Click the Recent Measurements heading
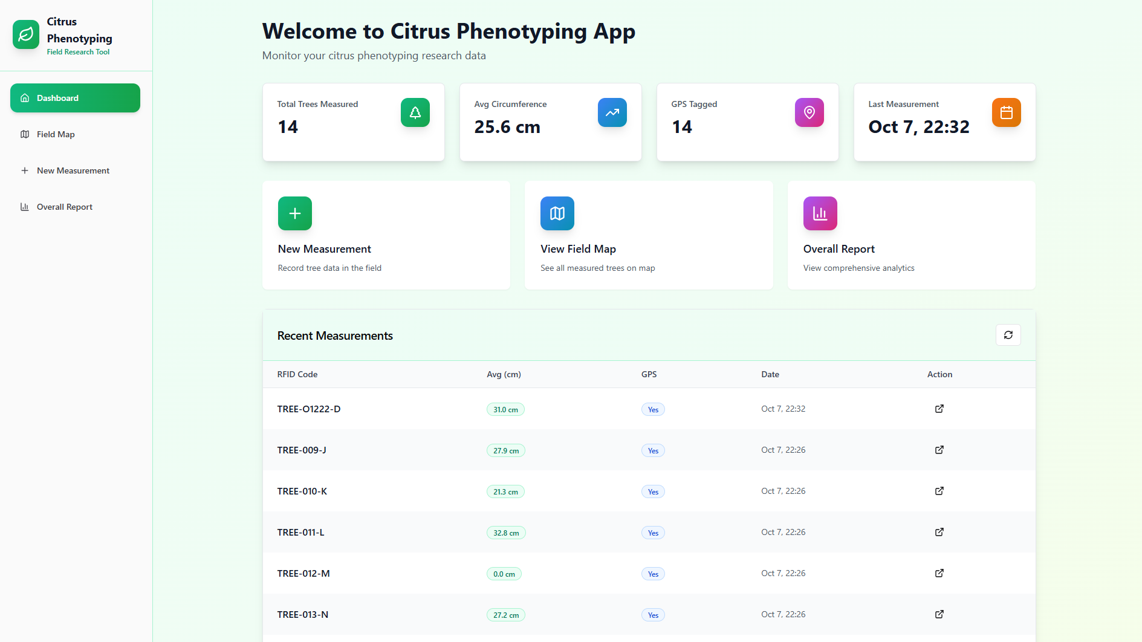Viewport: 1142px width, 642px height. [x=335, y=336]
